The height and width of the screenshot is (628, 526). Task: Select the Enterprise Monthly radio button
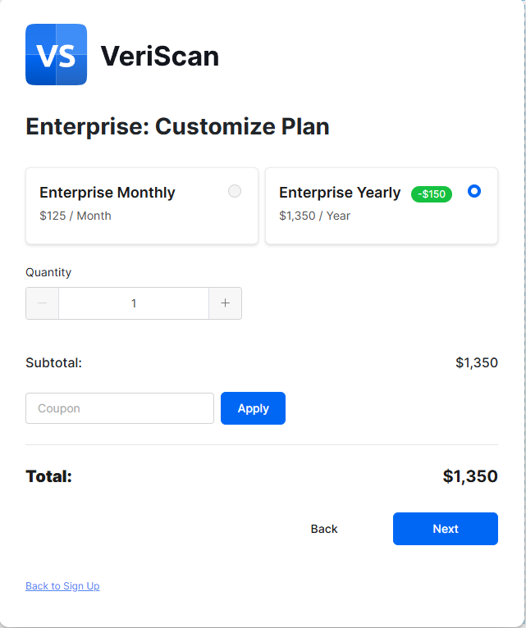click(235, 191)
